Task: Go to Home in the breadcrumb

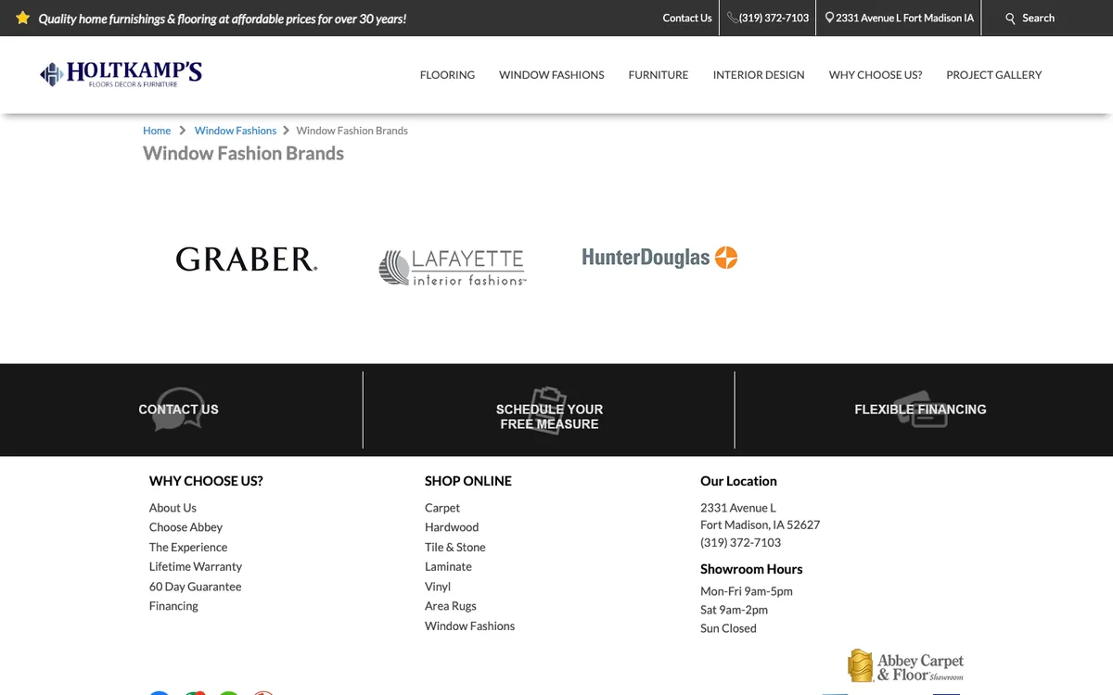Action: click(x=157, y=131)
